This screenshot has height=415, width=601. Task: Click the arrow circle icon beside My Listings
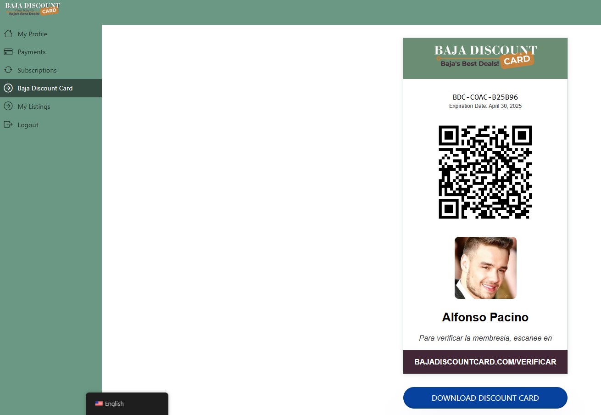coord(8,106)
